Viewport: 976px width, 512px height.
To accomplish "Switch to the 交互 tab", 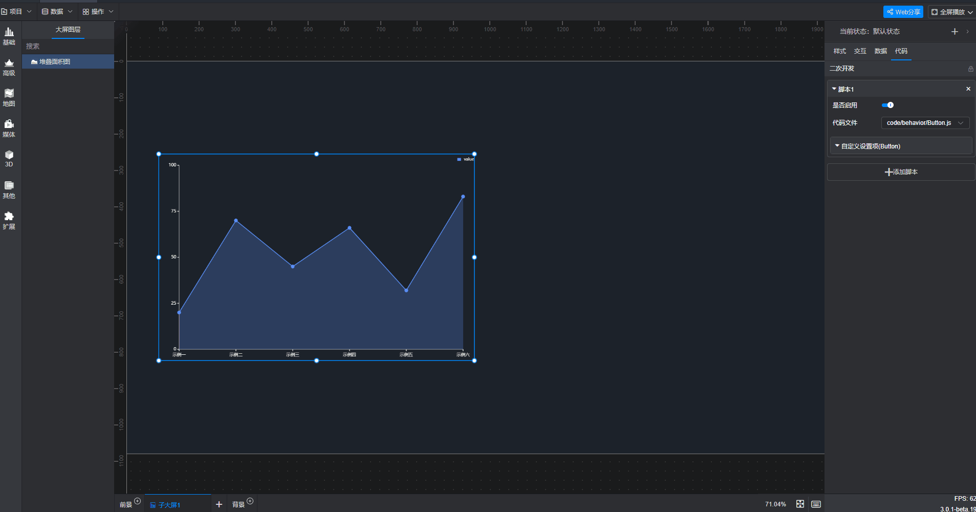I will [860, 51].
